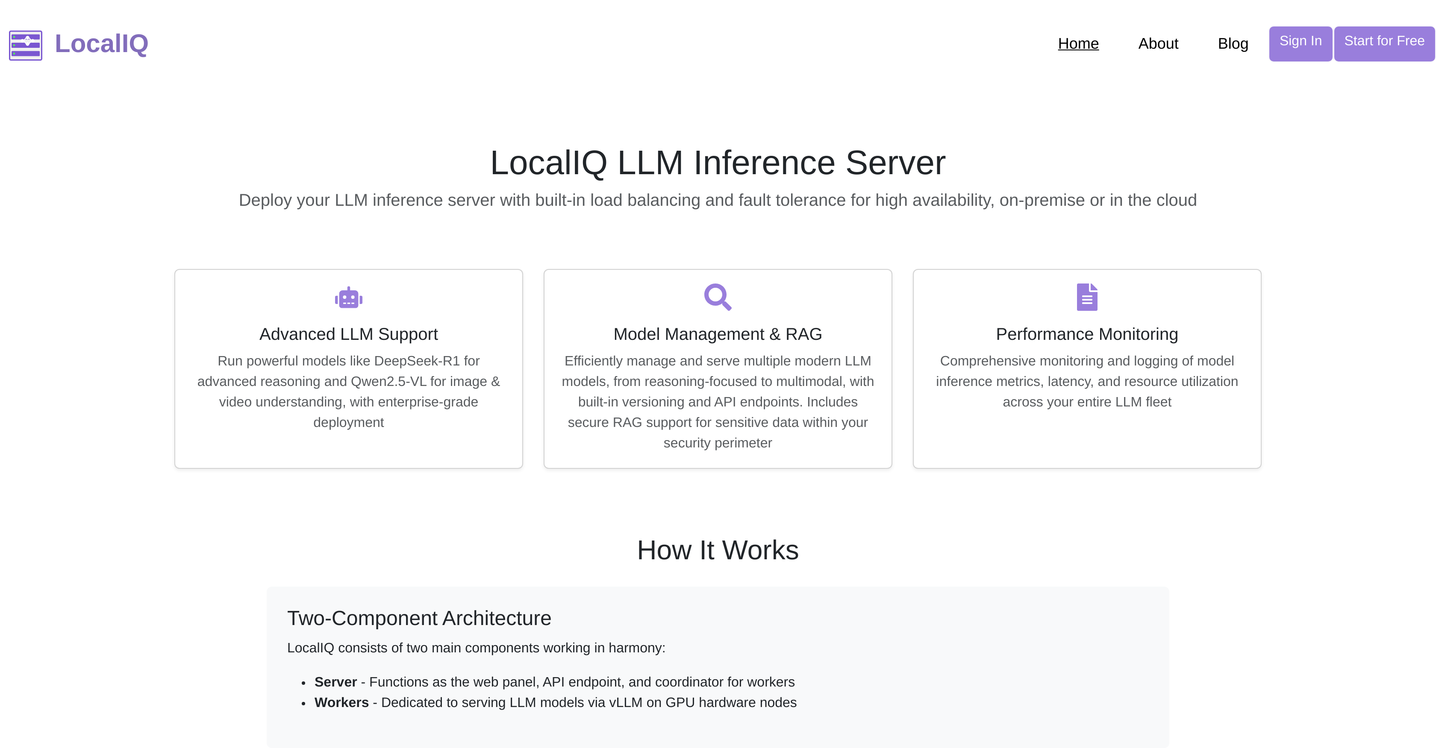This screenshot has width=1436, height=748.
Task: Select the Advanced LLM Support card
Action: [348, 368]
